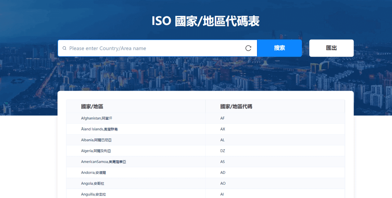The image size is (392, 198).
Task: Click the AD code for Andorra
Action: pyautogui.click(x=223, y=173)
